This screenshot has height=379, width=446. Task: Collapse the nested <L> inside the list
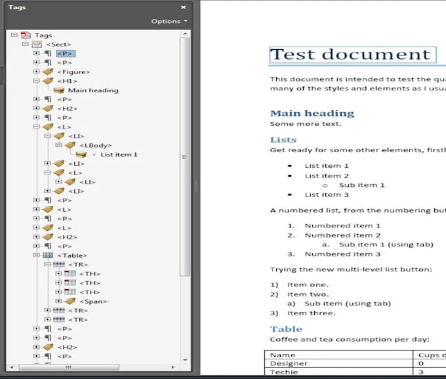click(x=47, y=172)
